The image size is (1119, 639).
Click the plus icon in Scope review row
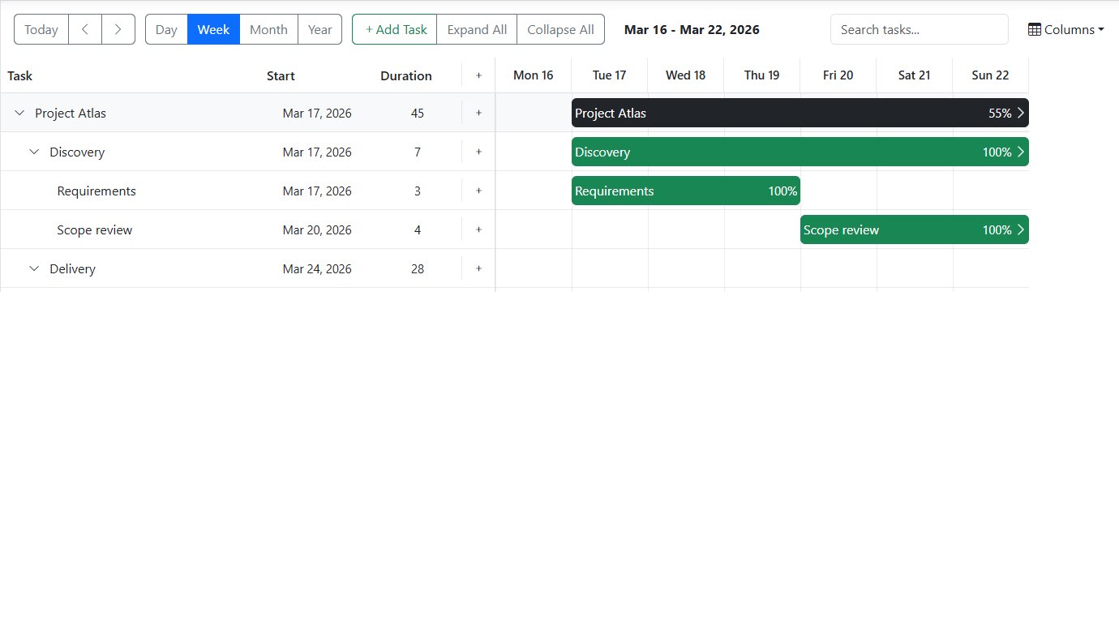(x=478, y=229)
